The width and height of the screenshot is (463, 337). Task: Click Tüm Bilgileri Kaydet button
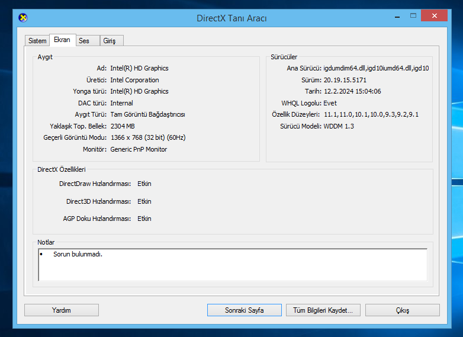(x=323, y=310)
